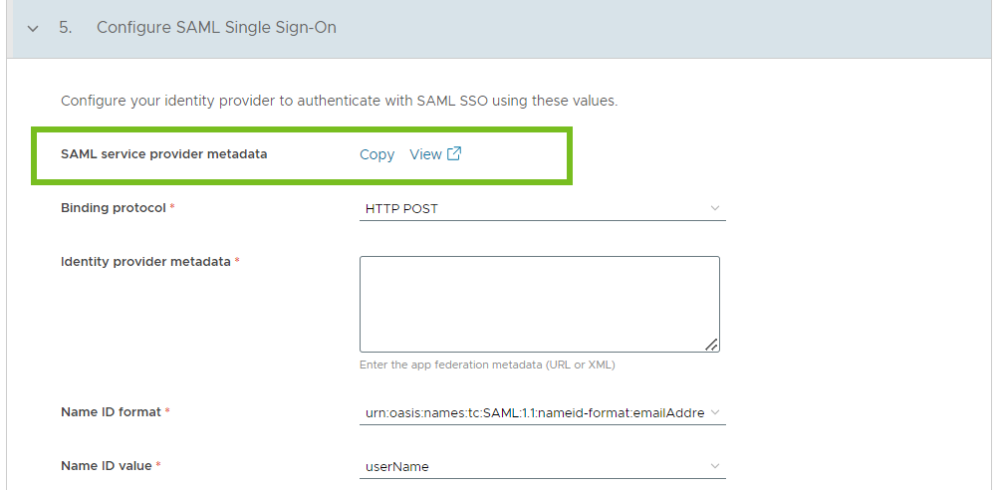Click the external-link icon beside View

click(453, 153)
